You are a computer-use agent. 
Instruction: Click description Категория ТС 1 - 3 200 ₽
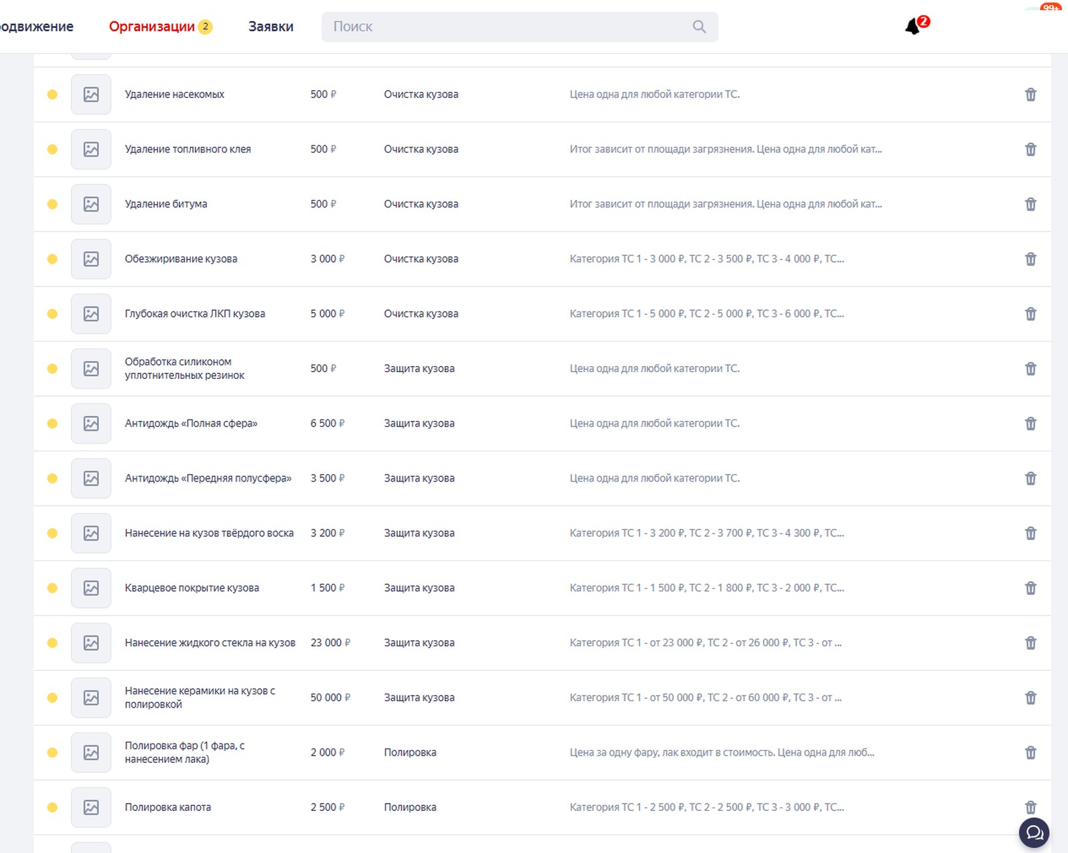707,533
